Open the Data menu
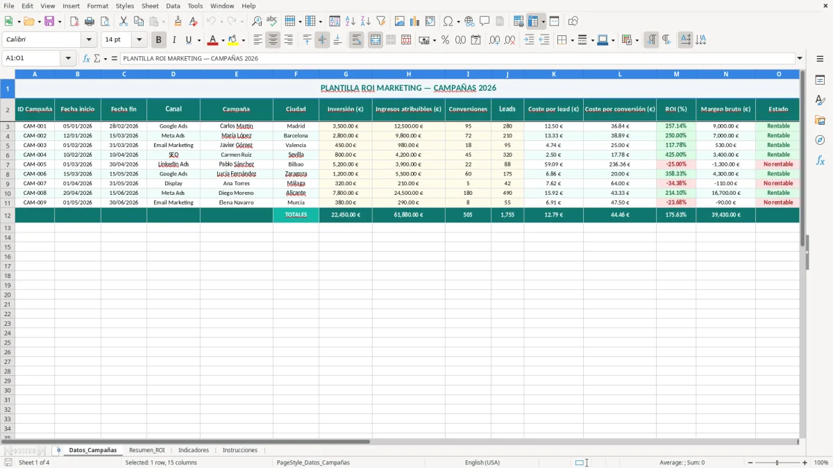Viewport: 833px width, 468px height. tap(173, 6)
